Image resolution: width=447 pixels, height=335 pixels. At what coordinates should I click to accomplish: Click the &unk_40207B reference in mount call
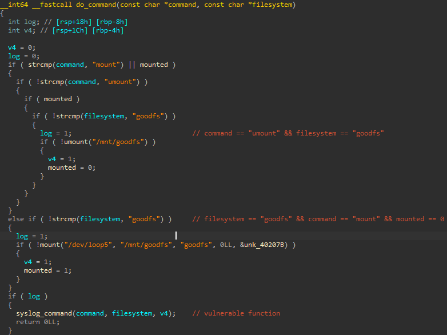(x=262, y=245)
